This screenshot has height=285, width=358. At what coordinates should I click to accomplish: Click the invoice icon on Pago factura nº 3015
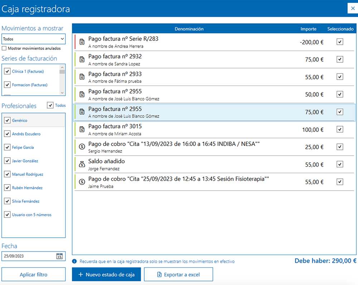pyautogui.click(x=82, y=129)
